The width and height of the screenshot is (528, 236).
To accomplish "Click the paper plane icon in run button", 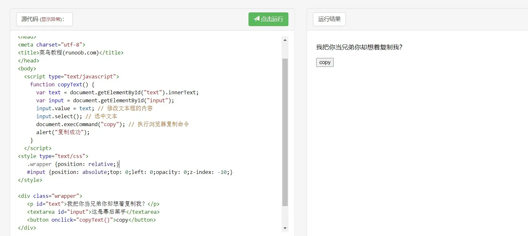I will (257, 19).
